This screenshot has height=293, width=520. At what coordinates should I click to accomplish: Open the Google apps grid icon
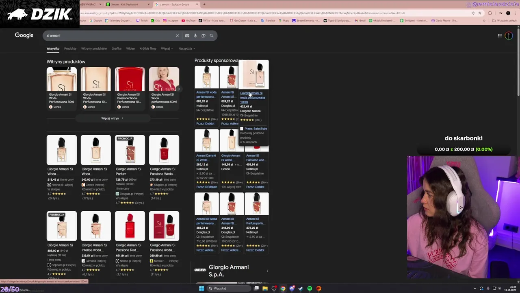(500, 35)
